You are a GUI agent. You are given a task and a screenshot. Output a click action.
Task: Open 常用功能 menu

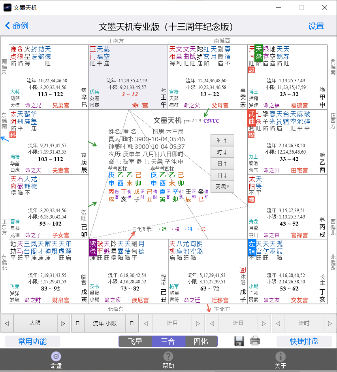pos(32,342)
